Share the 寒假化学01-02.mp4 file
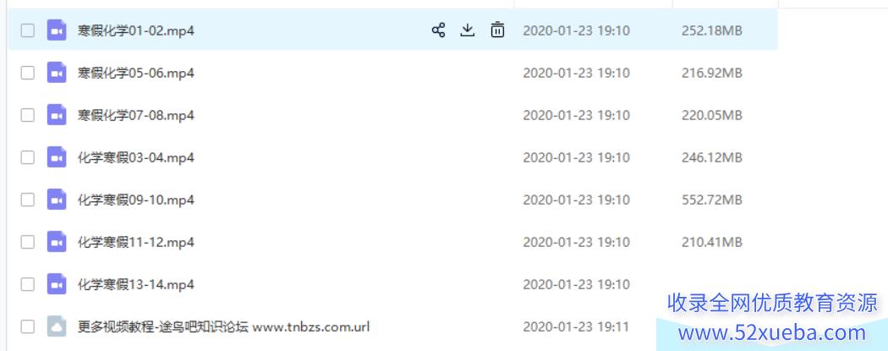The height and width of the screenshot is (351, 888). [438, 30]
